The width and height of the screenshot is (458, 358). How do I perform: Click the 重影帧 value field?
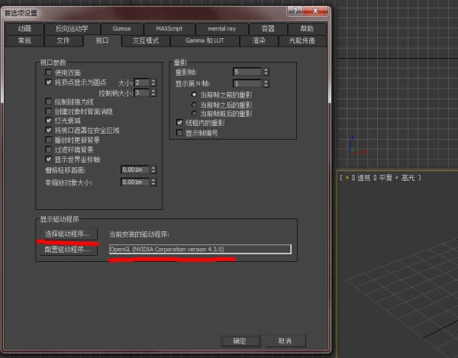coord(247,72)
